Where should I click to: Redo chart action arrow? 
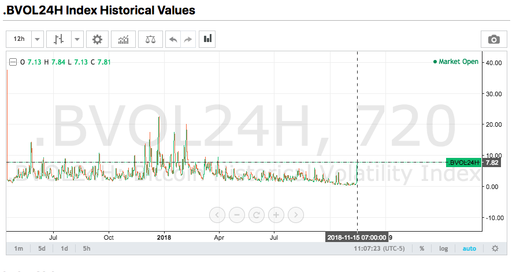click(188, 39)
